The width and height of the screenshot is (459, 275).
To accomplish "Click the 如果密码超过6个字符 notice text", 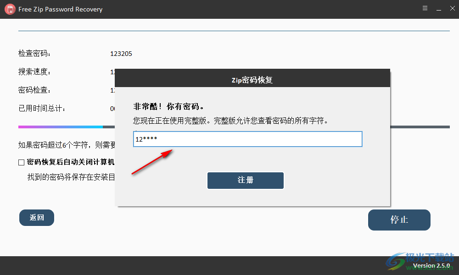I will [x=67, y=145].
